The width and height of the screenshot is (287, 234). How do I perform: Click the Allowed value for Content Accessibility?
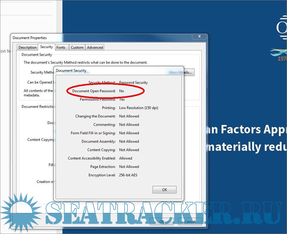tap(125, 158)
